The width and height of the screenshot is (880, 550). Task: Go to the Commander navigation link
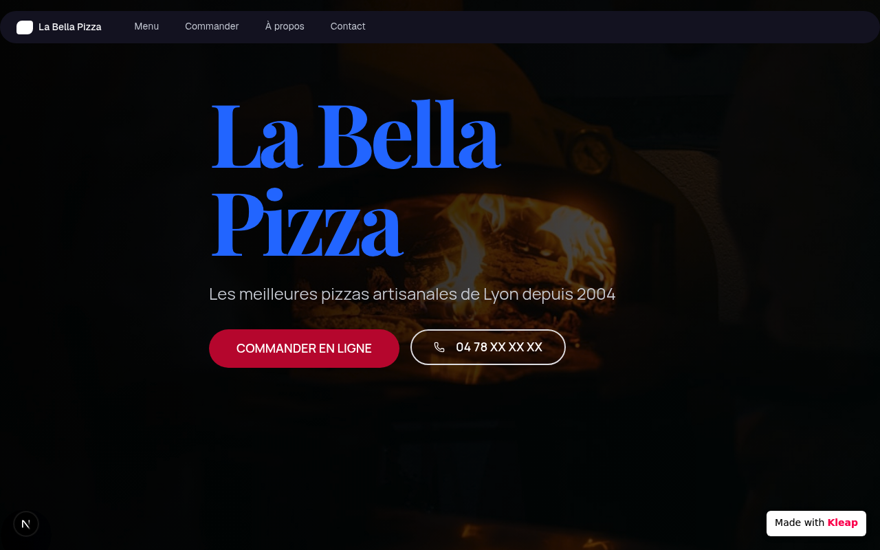click(212, 26)
